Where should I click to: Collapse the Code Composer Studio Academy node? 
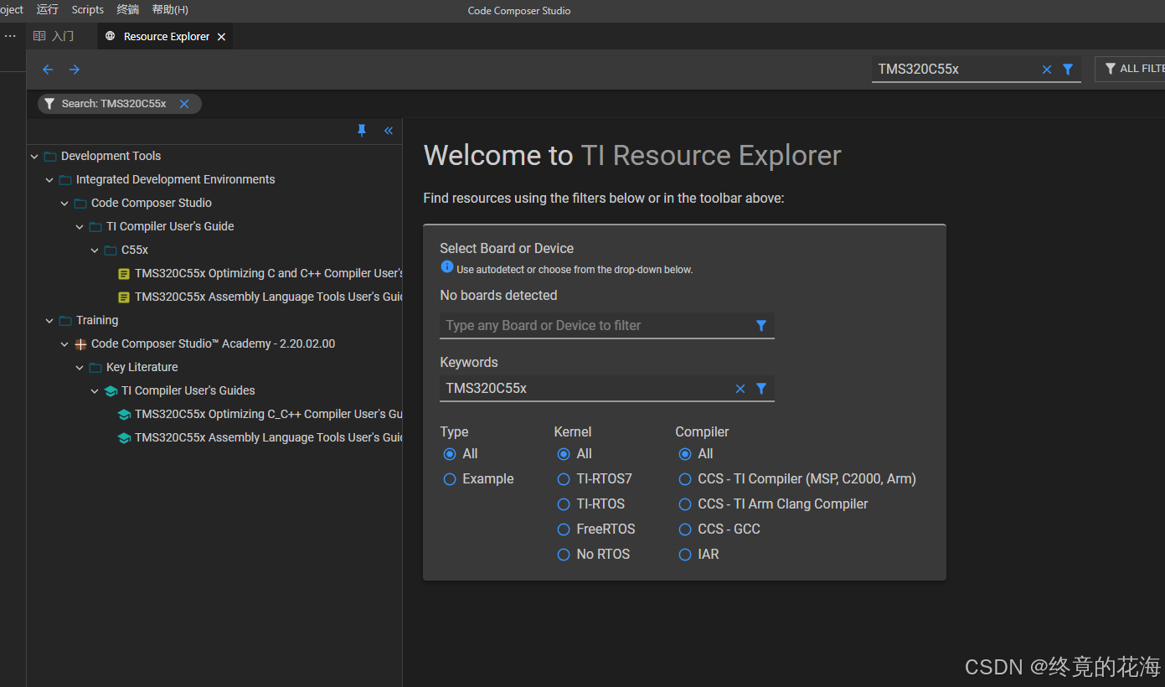pyautogui.click(x=64, y=344)
